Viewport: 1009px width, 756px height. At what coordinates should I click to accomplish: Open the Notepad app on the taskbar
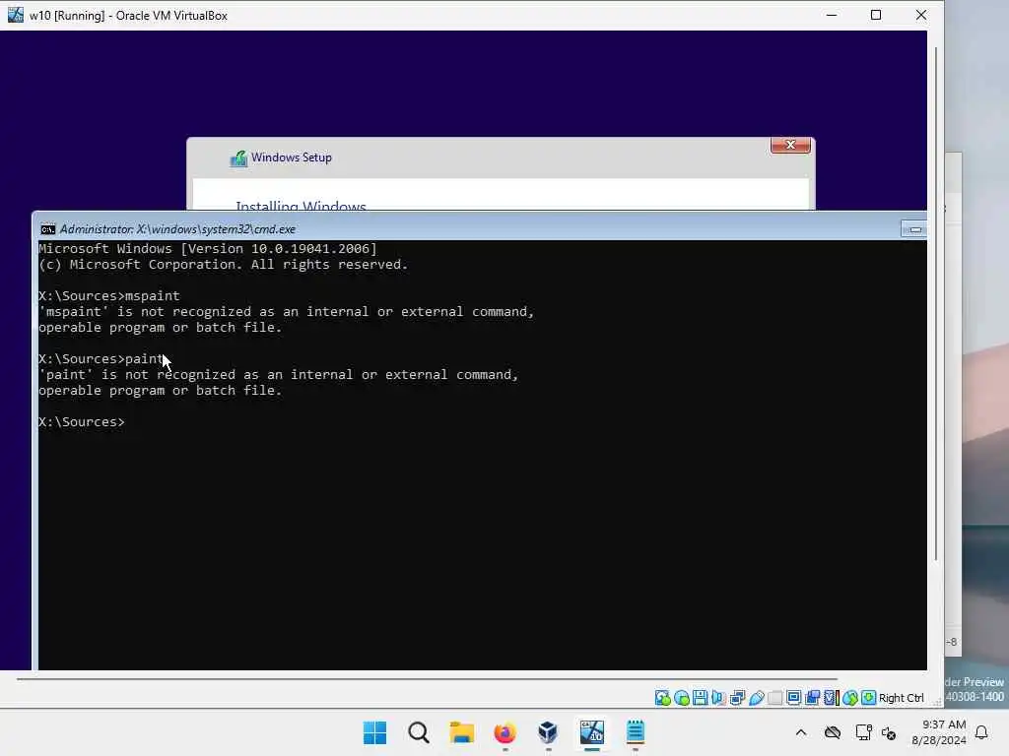click(x=636, y=732)
